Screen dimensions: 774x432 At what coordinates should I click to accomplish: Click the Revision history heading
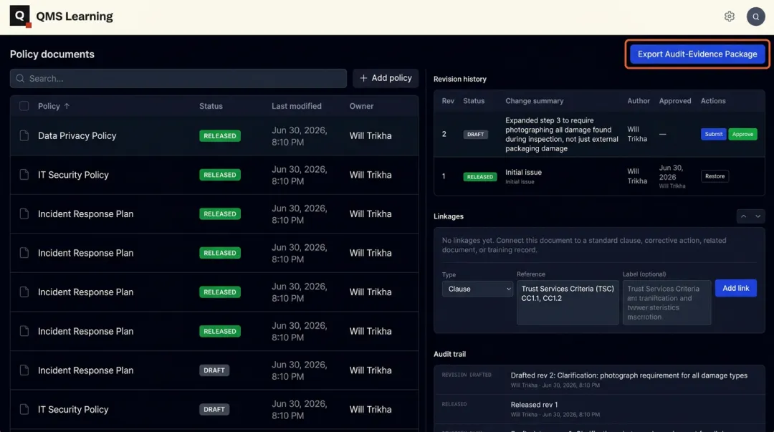click(459, 79)
